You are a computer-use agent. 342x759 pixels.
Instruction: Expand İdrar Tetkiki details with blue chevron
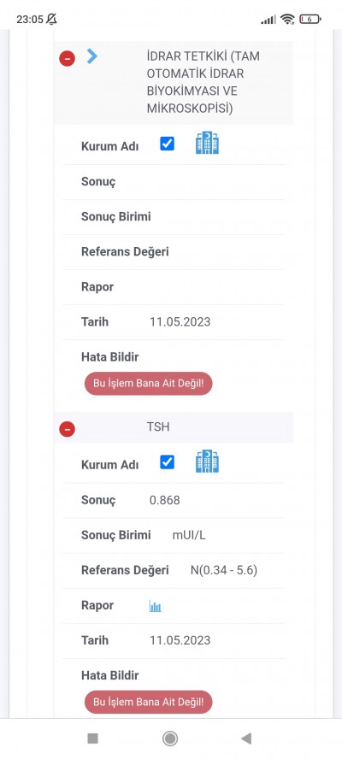pyautogui.click(x=92, y=56)
